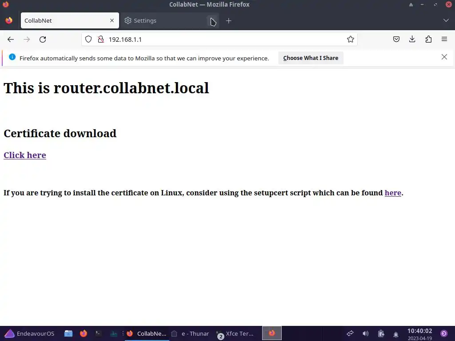Switch to CollabNet Firefox window in taskbar
This screenshot has height=341, width=455.
click(147, 333)
